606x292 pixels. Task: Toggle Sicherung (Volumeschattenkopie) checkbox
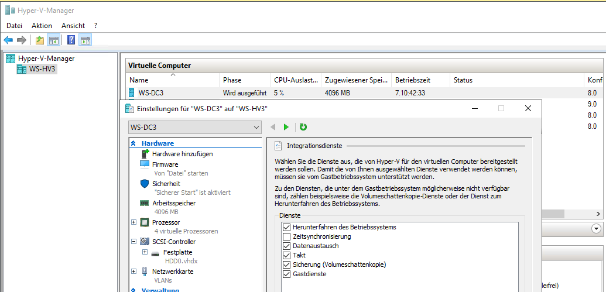click(x=286, y=265)
